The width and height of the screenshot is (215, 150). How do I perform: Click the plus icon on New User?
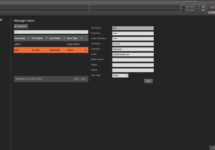tap(16, 26)
